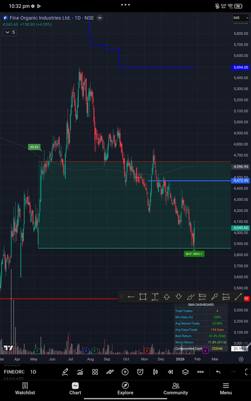Image resolution: width=251 pixels, height=401 pixels.
Task: Change chart type via candlestick icon
Action: pos(155,372)
